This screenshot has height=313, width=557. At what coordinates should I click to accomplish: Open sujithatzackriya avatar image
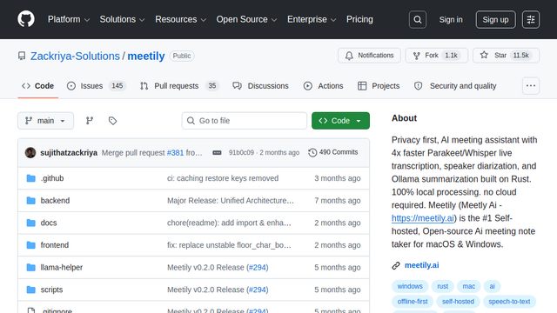pyautogui.click(x=30, y=153)
